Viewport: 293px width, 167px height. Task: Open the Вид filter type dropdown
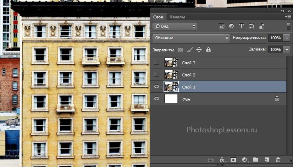pyautogui.click(x=175, y=26)
